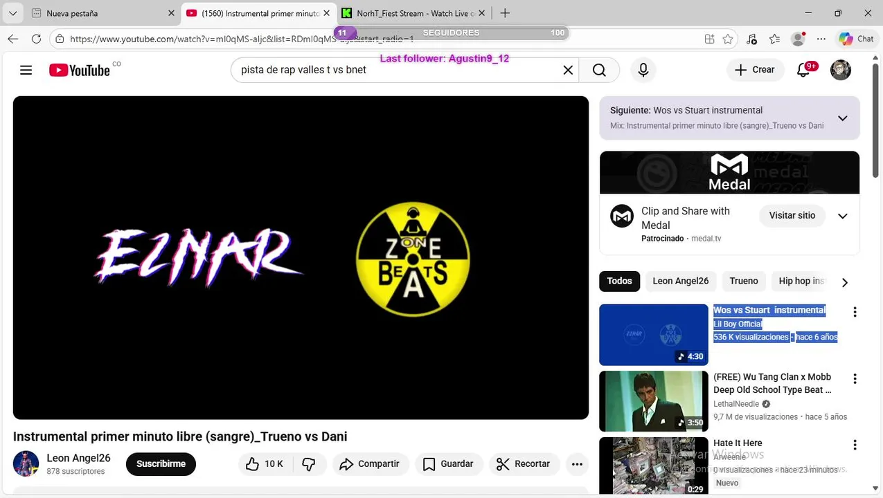Click the video player showing Eznar logo
883x498 pixels.
(301, 257)
